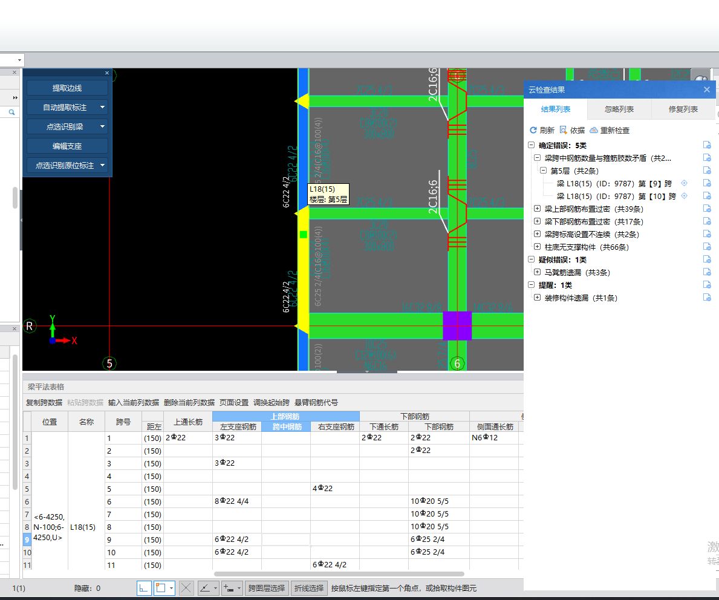
Task: Toggle orthogonal mode icon in status bar
Action: click(x=143, y=588)
